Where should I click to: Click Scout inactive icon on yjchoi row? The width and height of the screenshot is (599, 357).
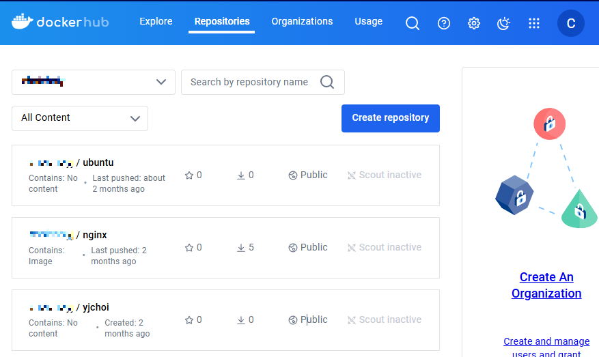[x=352, y=320]
